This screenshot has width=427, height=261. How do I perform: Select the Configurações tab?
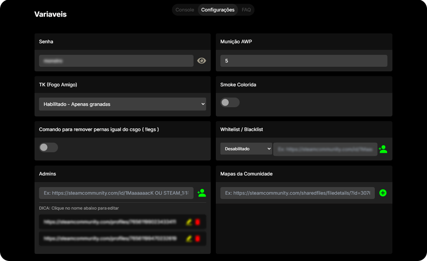pyautogui.click(x=218, y=10)
